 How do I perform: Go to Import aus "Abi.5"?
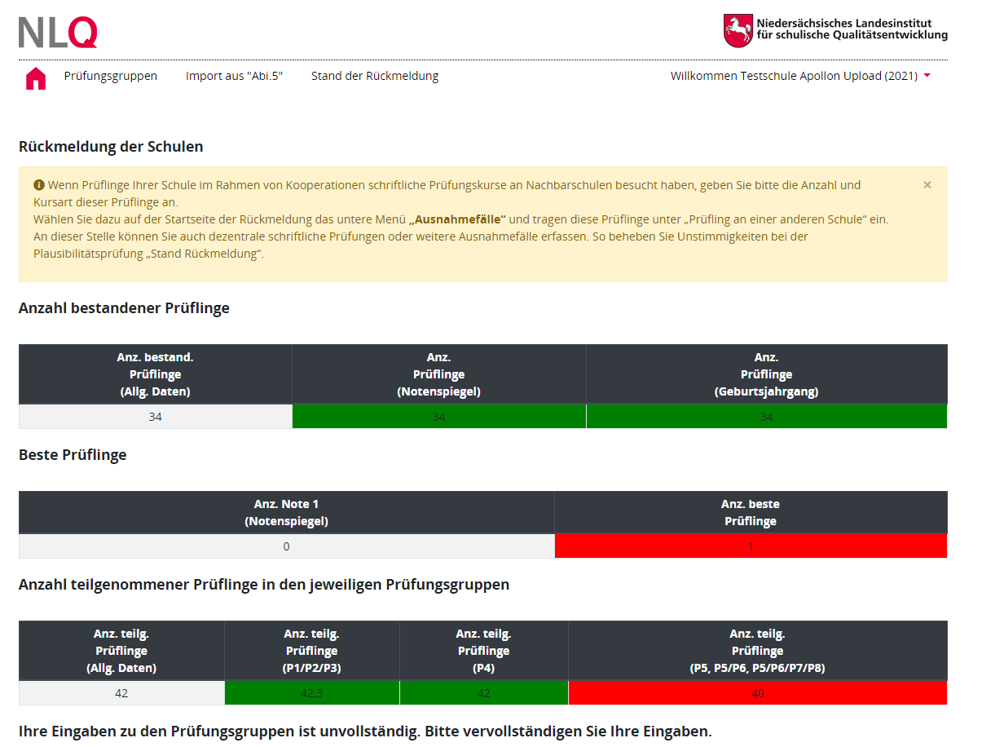234,76
